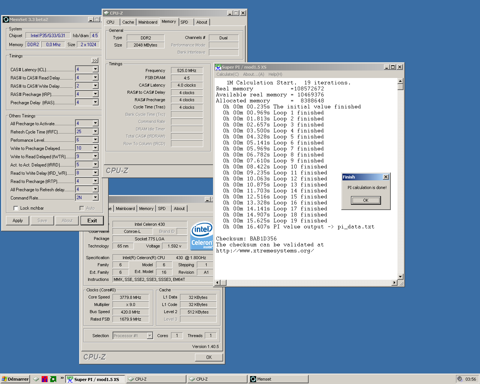480x384 pixels.
Task: Open the Calculate(C) menu in Super PI
Action: coord(227,74)
